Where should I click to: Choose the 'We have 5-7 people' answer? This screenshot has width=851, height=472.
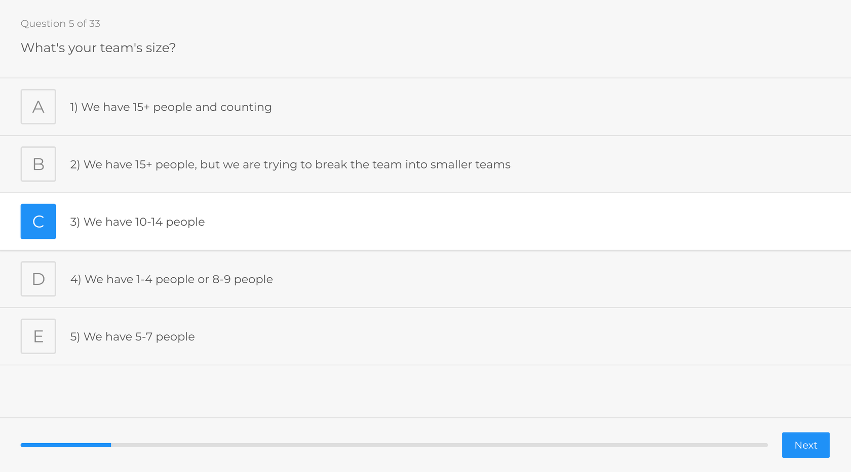tap(133, 336)
